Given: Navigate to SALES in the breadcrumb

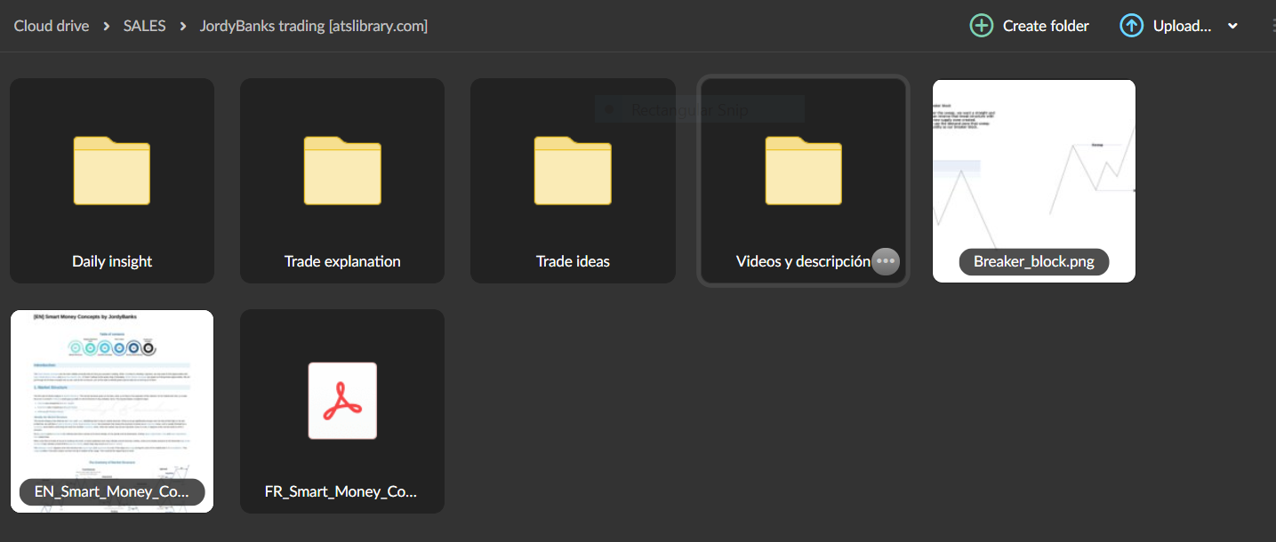Looking at the screenshot, I should [x=144, y=26].
